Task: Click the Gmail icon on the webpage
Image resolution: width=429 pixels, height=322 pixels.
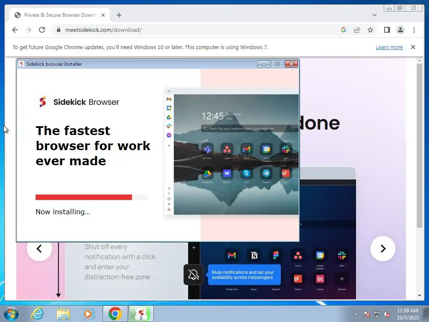Action: [x=232, y=255]
